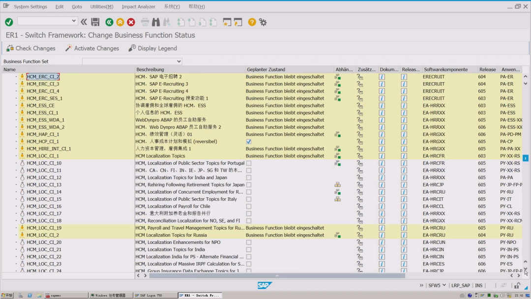Viewport: 531px width, 299px height.
Task: Switch to SAP Logon 750 taskbar item
Action: tap(155, 295)
